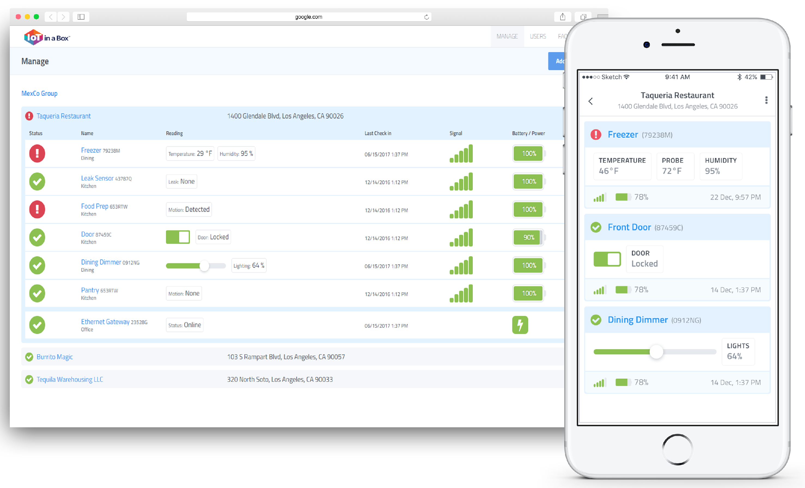805x488 pixels.
Task: Expand the Tequila Warehousing LLC row
Action: coord(70,379)
